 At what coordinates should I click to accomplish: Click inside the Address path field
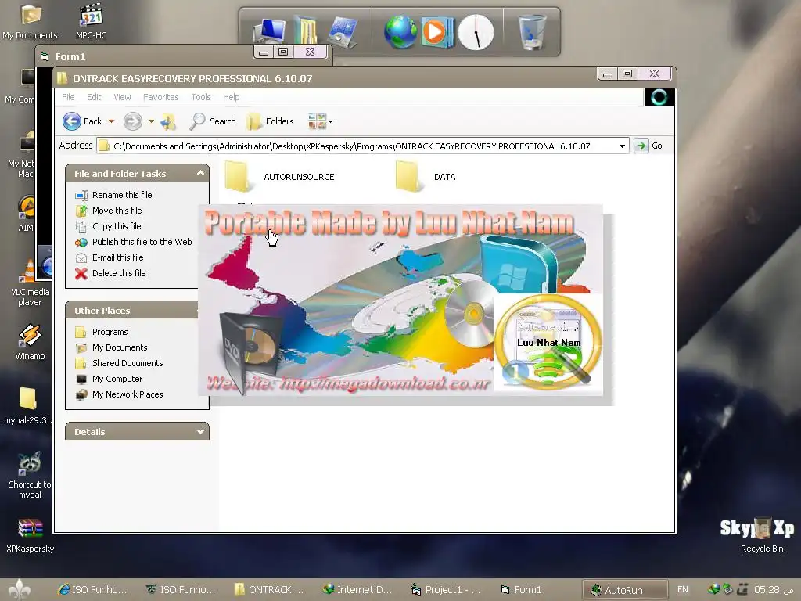click(357, 146)
